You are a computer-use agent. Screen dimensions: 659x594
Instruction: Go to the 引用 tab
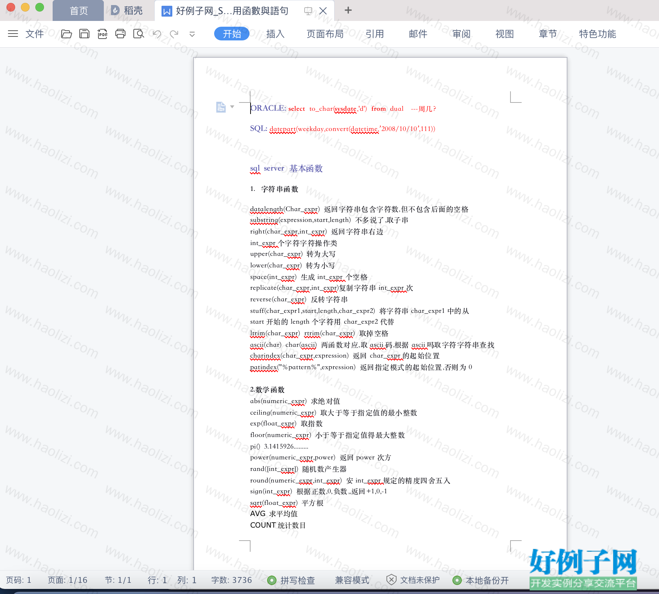click(x=375, y=34)
